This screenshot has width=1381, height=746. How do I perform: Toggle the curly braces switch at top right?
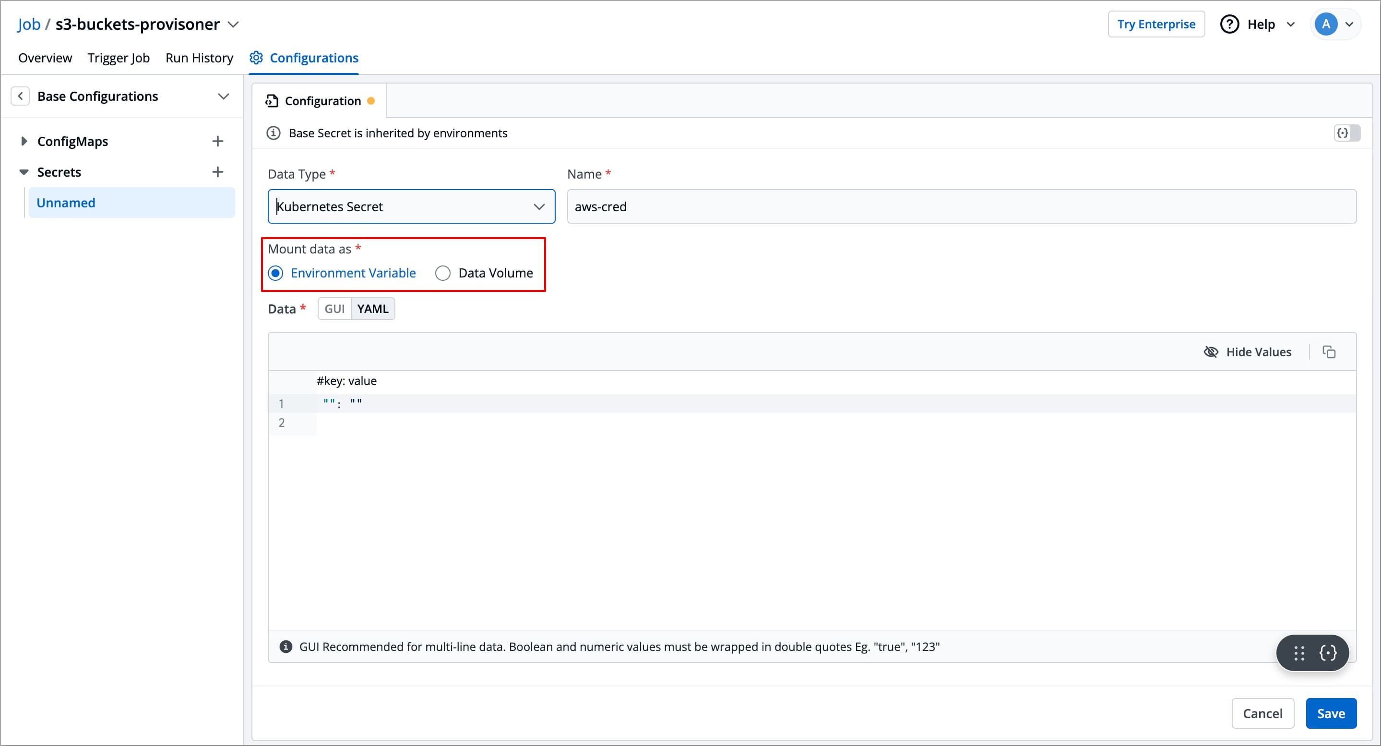[1346, 133]
